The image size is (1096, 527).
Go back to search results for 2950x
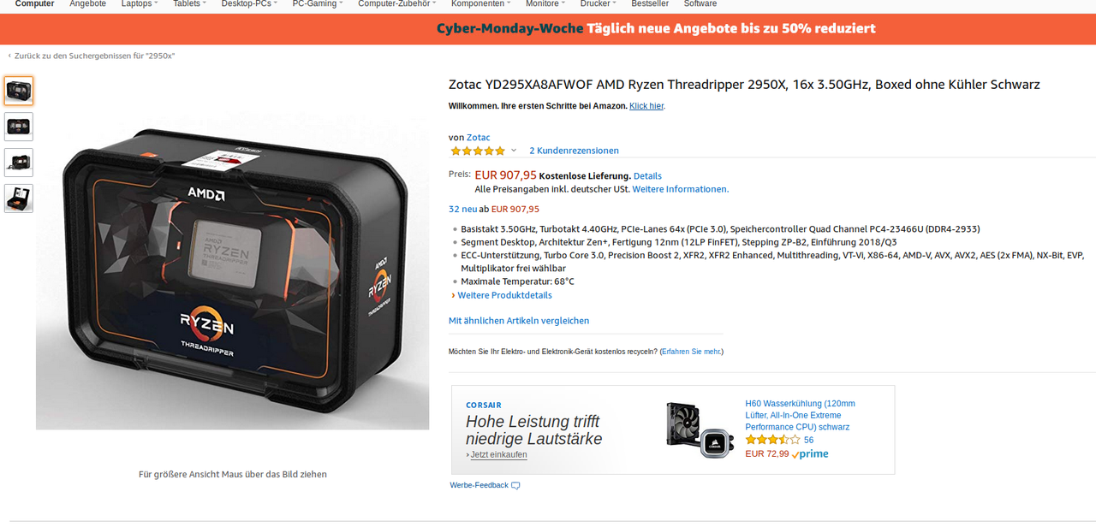pos(92,56)
